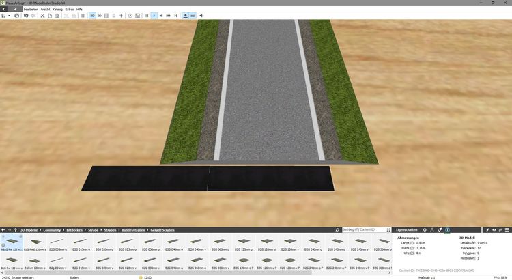Toggle the track alignment icon beside download
The image size is (512, 280).
(x=193, y=16)
